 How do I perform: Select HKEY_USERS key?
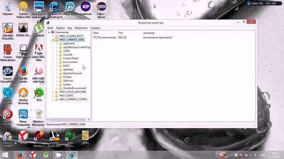coord(66,96)
